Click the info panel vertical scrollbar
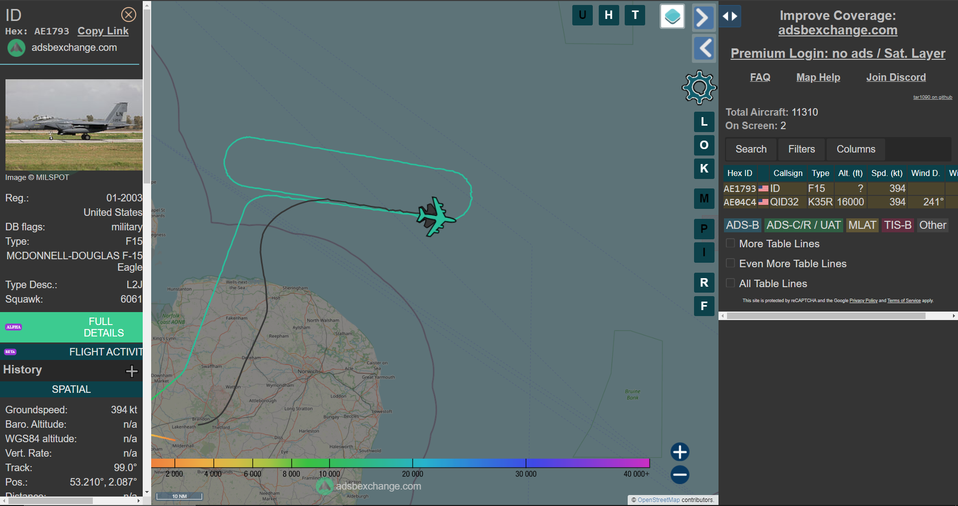Screen dimensions: 958x506 (147, 97)
